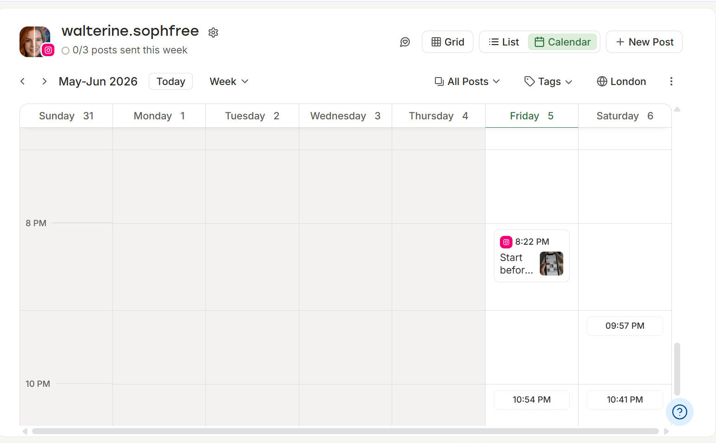The image size is (716, 443).
Task: Click the 10 PM time label
Action: point(38,384)
